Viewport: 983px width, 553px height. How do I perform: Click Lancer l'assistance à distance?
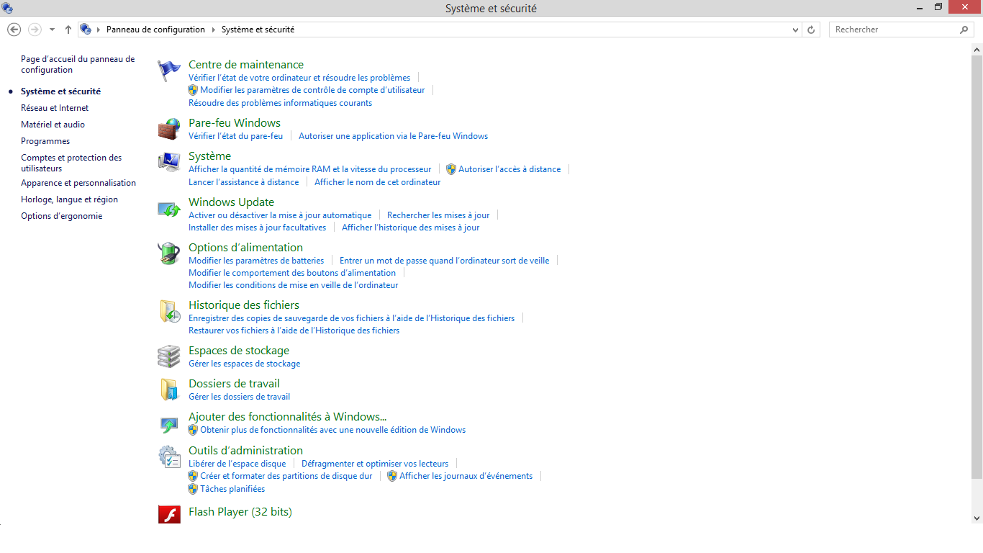(243, 182)
